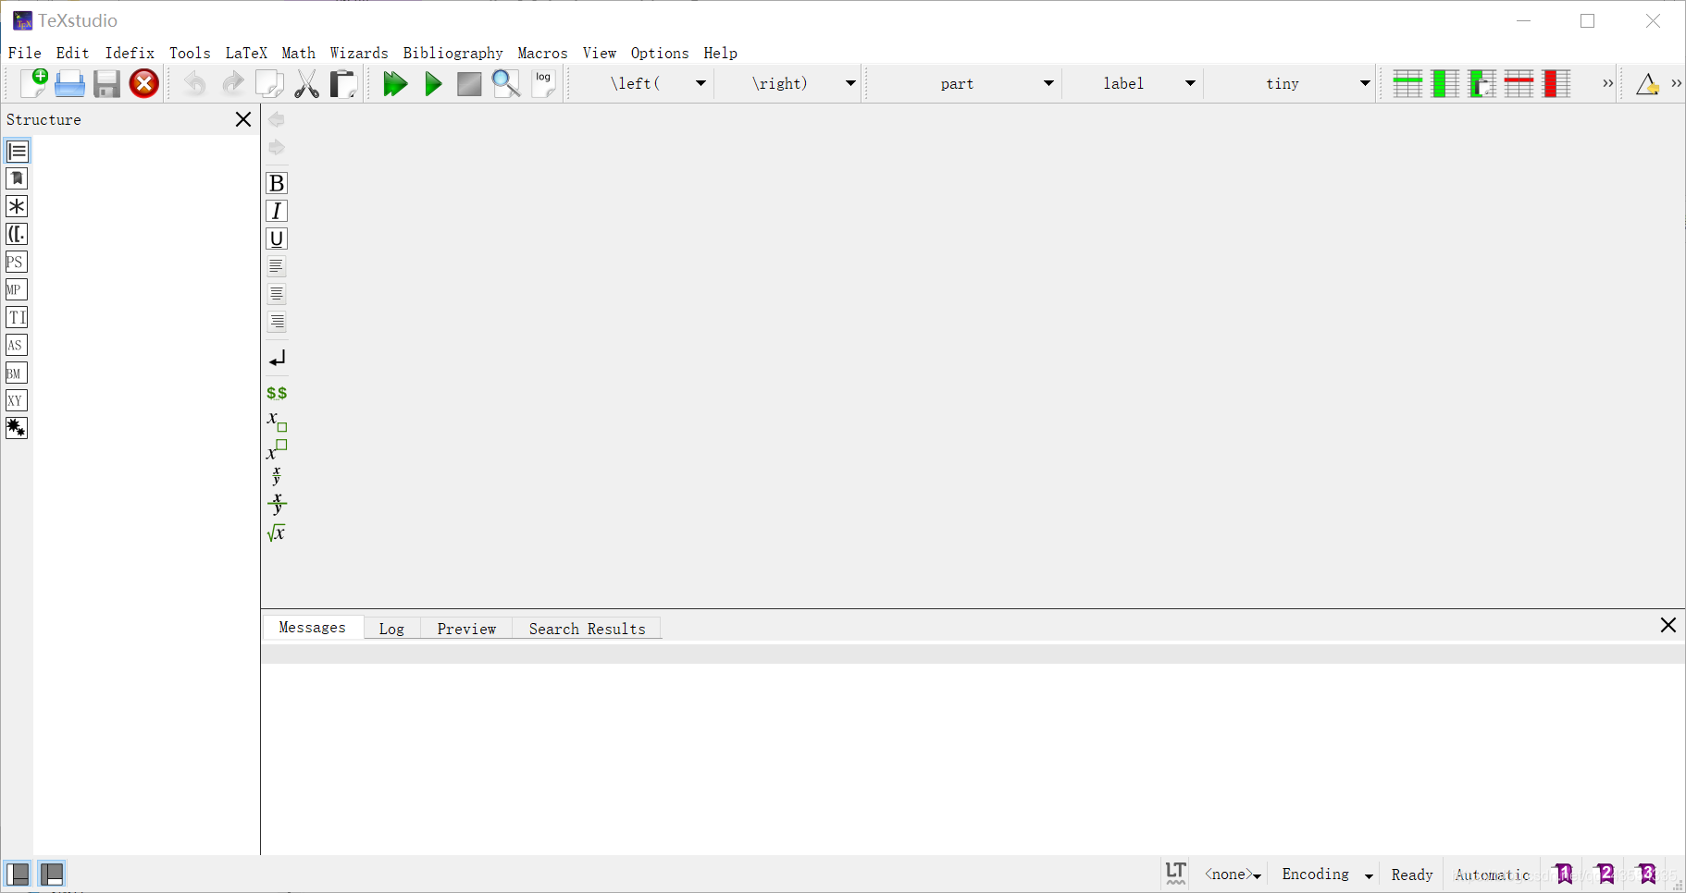1686x893 pixels.
Task: Click the Copy icon in the toolbar
Action: coord(269,83)
